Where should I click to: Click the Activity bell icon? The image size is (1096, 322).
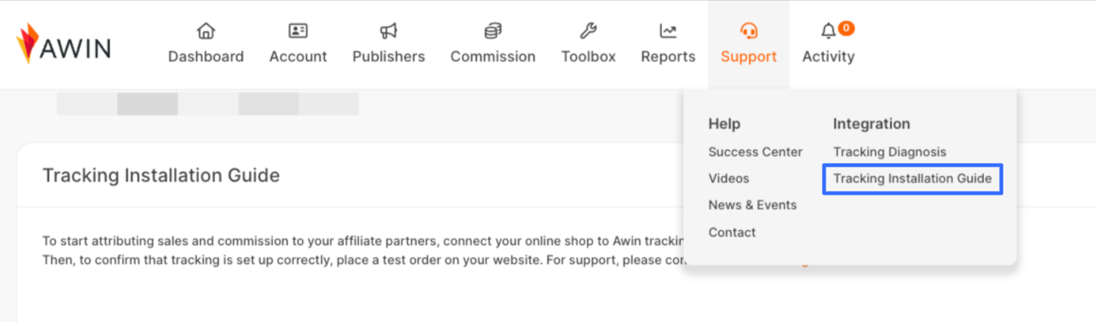(x=829, y=31)
